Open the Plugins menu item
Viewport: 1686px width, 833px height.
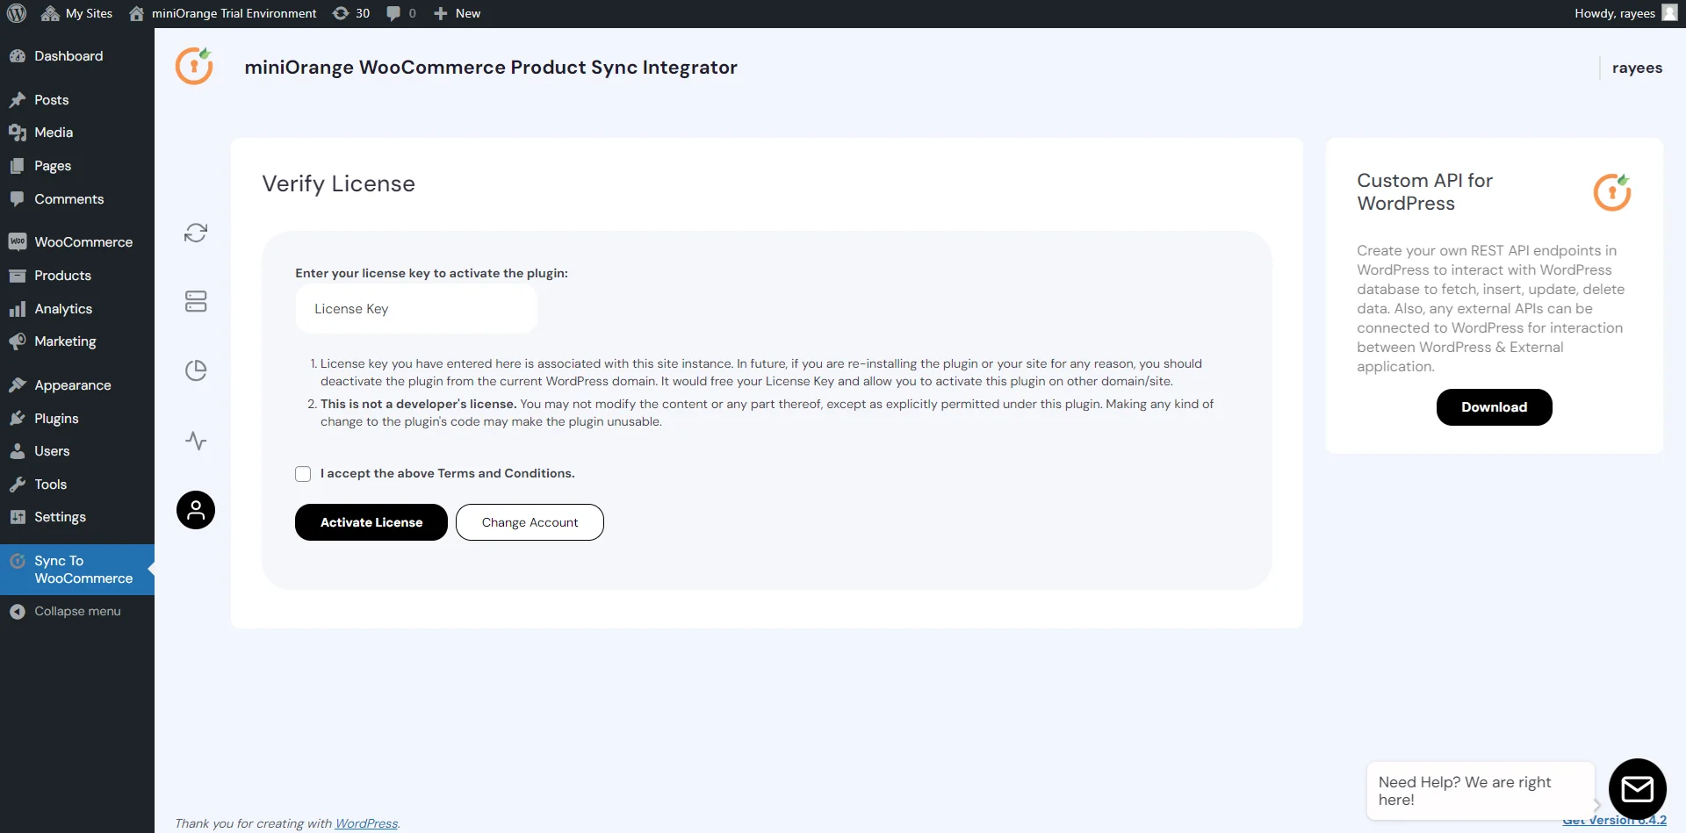[77, 419]
